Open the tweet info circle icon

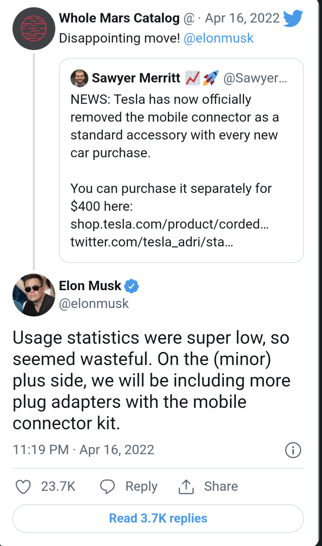[x=293, y=450]
